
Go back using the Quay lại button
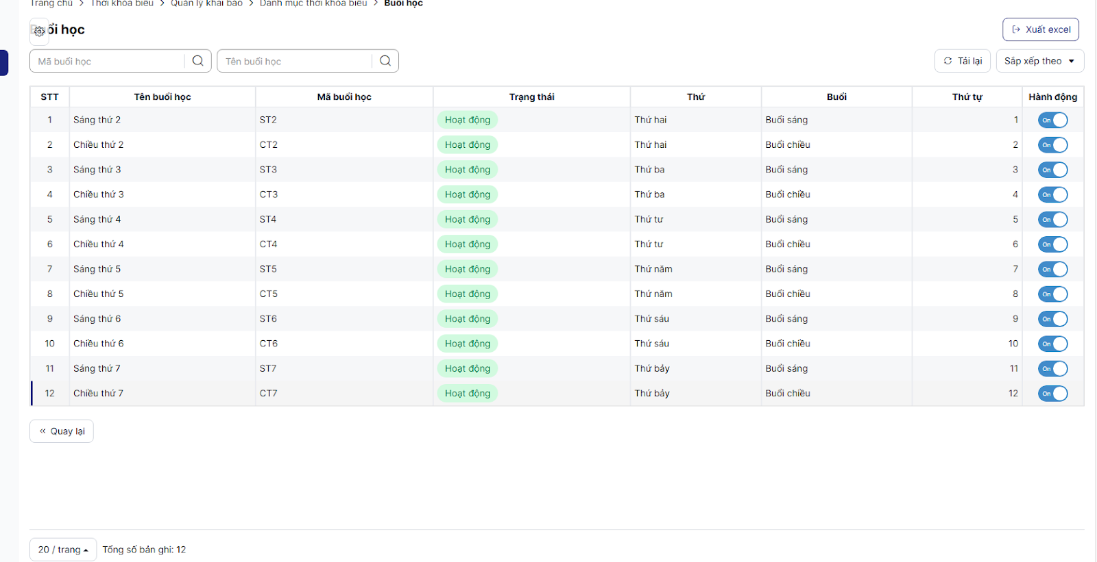point(62,431)
